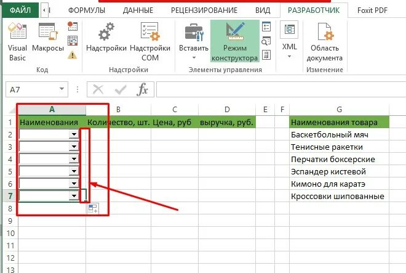Image resolution: width=406 pixels, height=273 pixels.
Task: Open control Properties icon
Action: (x=266, y=26)
